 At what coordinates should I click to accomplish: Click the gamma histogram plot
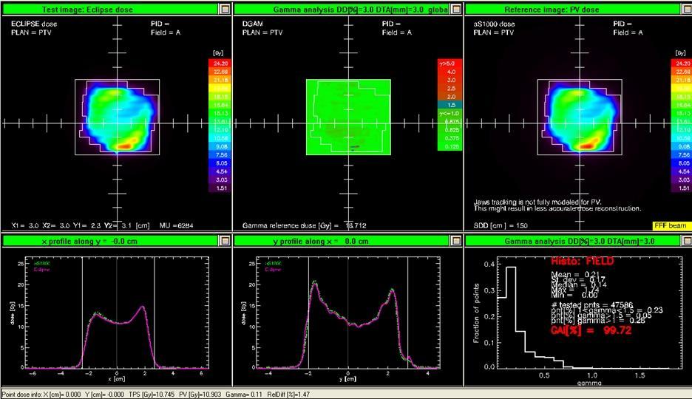click(x=590, y=313)
